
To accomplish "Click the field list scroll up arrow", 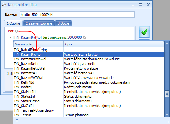I will pyautogui.click(x=167, y=44).
